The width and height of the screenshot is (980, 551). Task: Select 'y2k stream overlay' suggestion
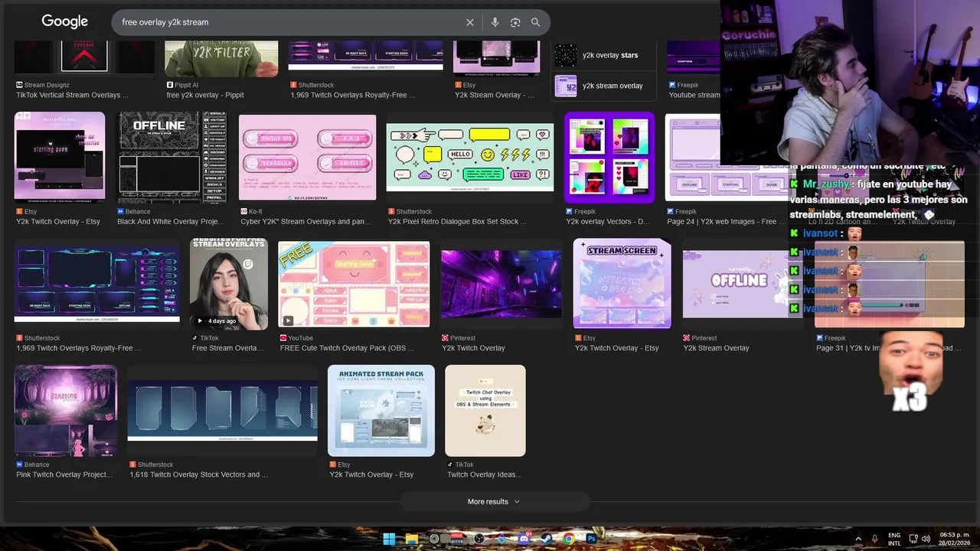(603, 86)
